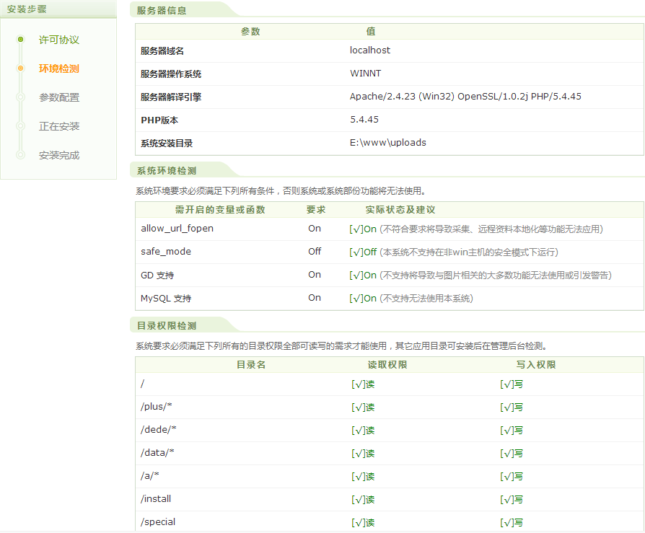
Task: Click the [√]On status for allow_url_fopen
Action: [363, 229]
